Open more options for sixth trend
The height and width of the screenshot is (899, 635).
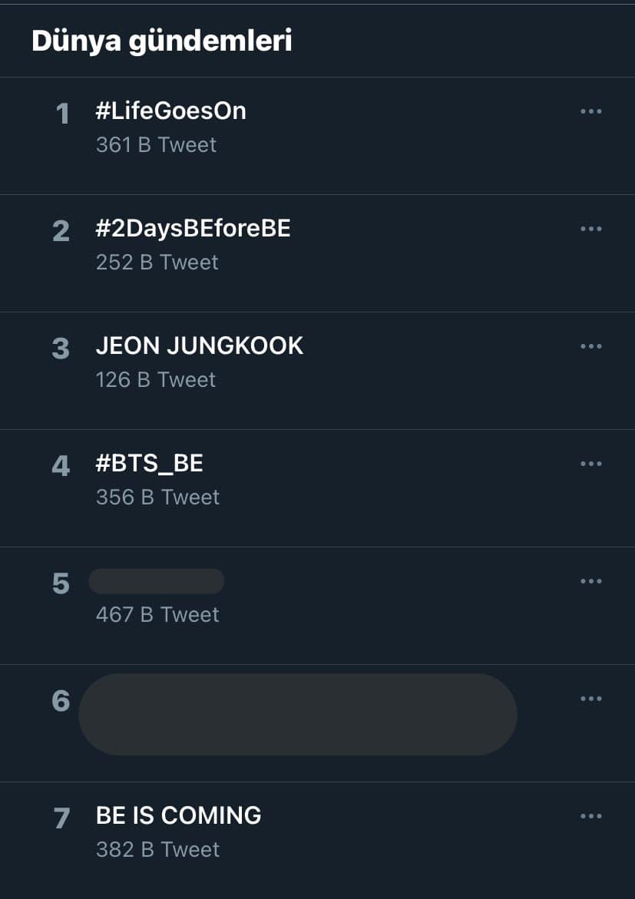[590, 699]
